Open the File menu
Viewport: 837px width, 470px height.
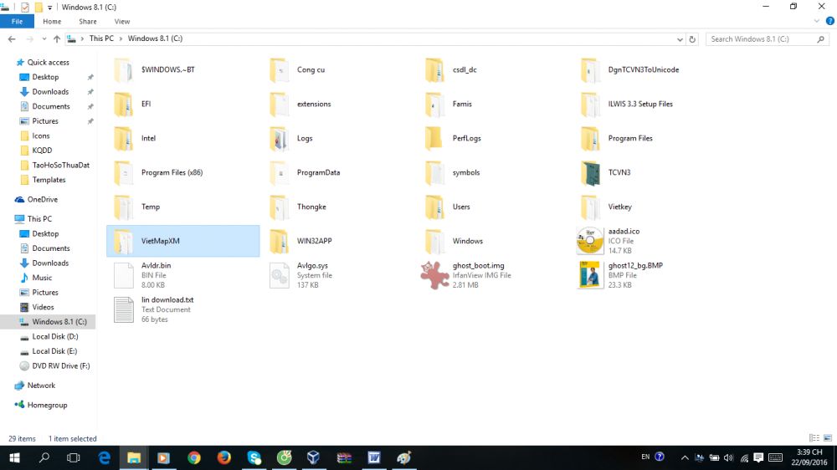click(17, 22)
